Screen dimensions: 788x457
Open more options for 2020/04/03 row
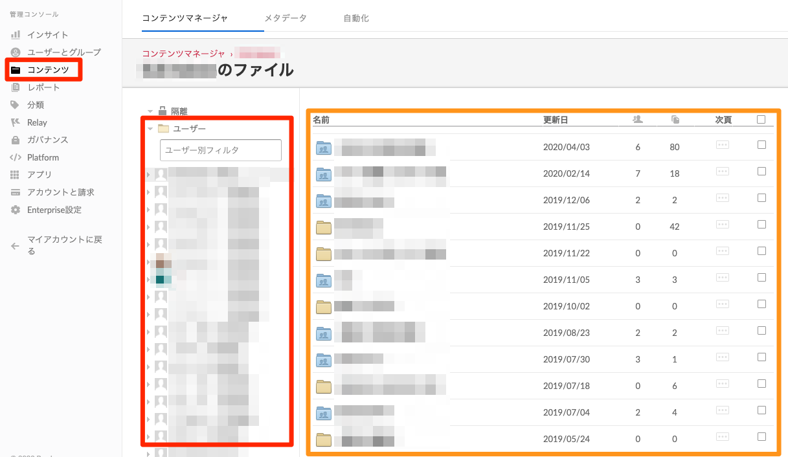click(x=723, y=145)
